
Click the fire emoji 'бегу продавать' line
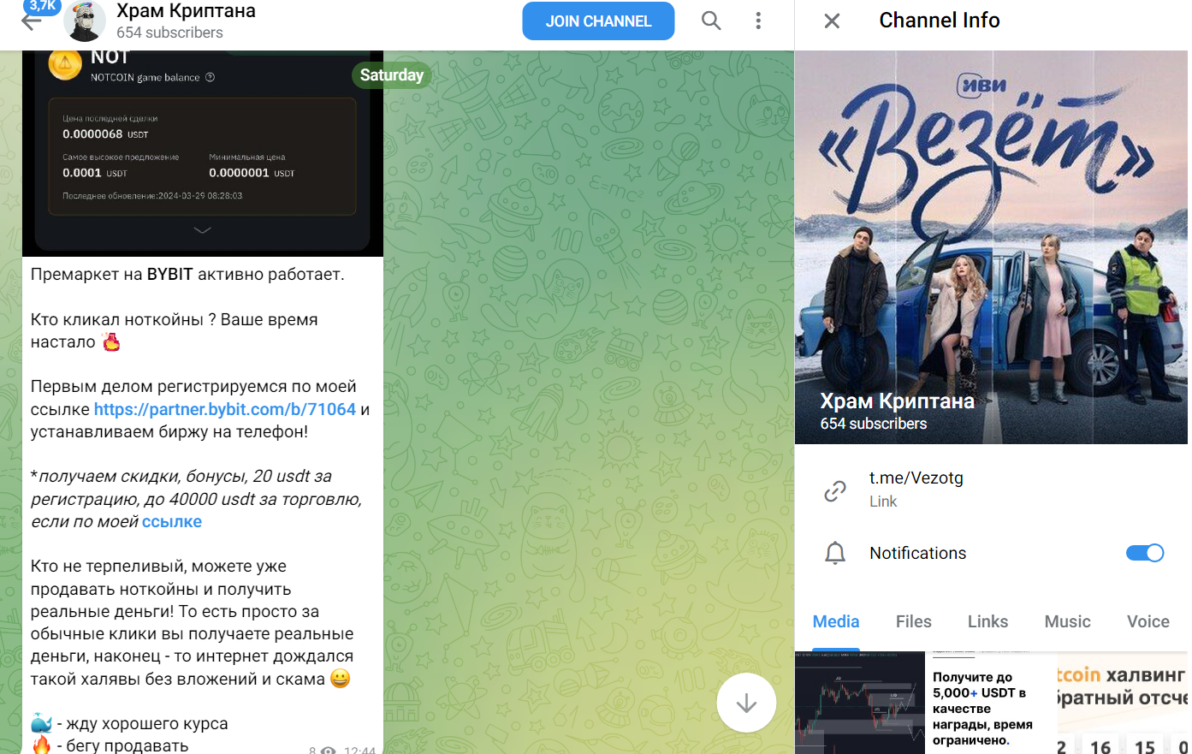[110, 745]
